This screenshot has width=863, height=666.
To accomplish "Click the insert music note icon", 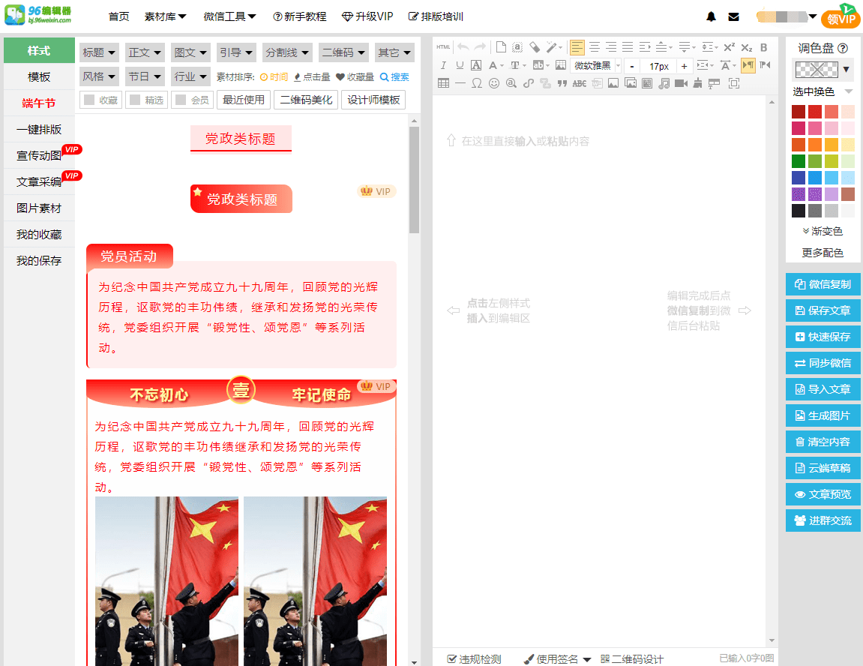I will coord(664,83).
